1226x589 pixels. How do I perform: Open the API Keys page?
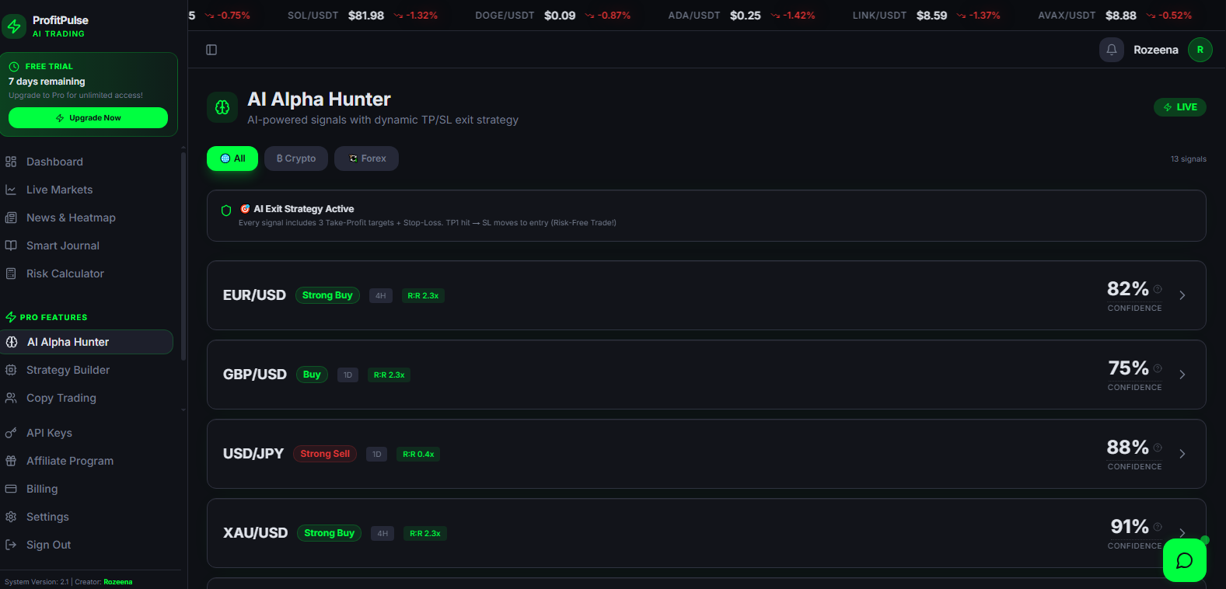coord(87,433)
